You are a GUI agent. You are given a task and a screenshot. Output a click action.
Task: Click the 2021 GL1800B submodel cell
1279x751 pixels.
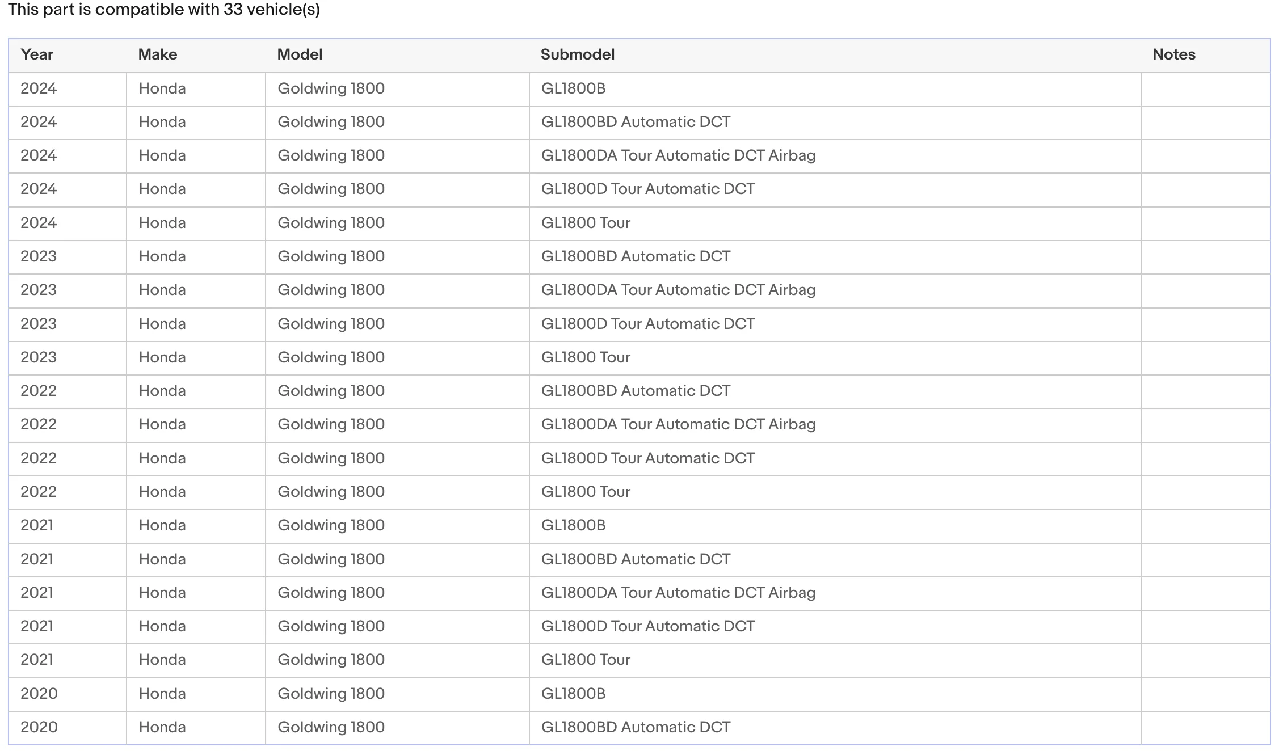835,526
